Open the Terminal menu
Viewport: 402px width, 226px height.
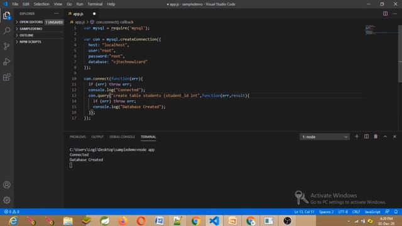(x=95, y=4)
